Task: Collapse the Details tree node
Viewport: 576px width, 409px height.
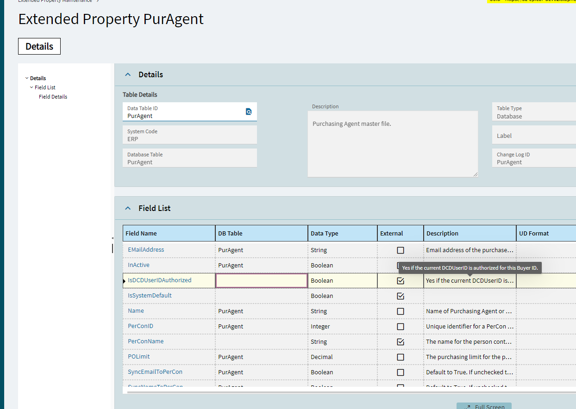Action: click(x=27, y=78)
